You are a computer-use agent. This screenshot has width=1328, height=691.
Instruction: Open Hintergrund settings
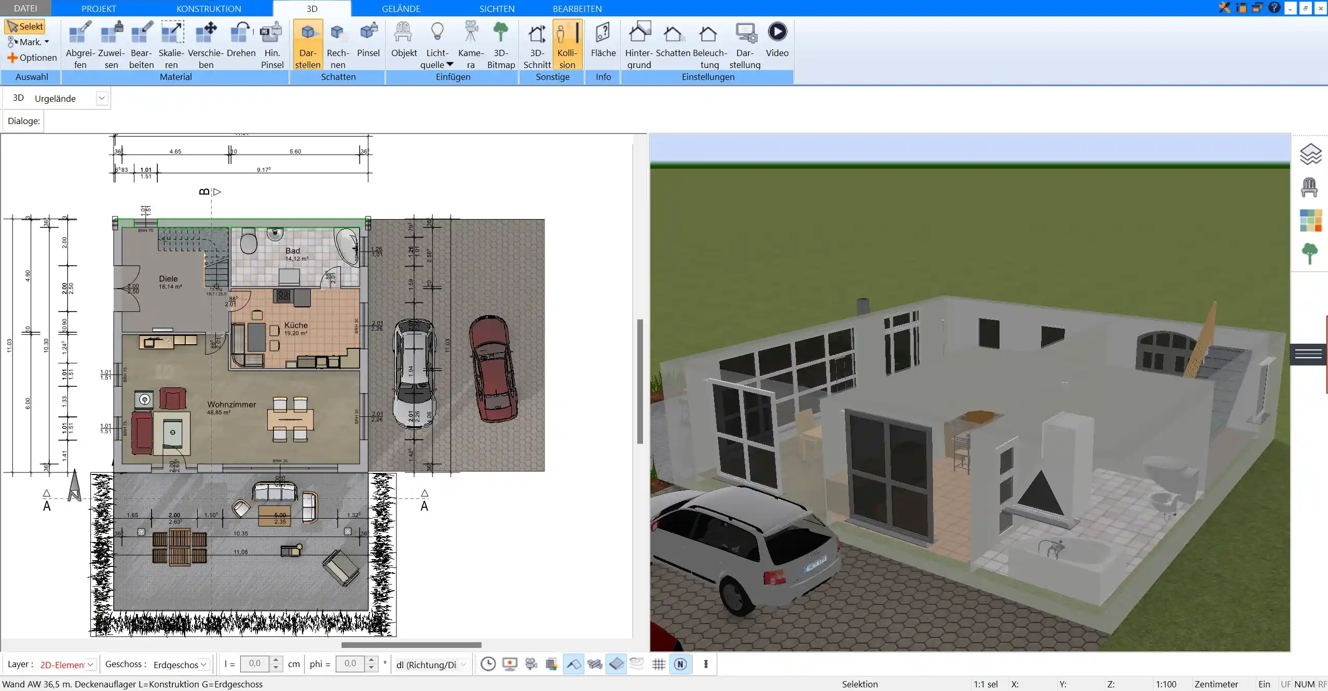pyautogui.click(x=639, y=45)
